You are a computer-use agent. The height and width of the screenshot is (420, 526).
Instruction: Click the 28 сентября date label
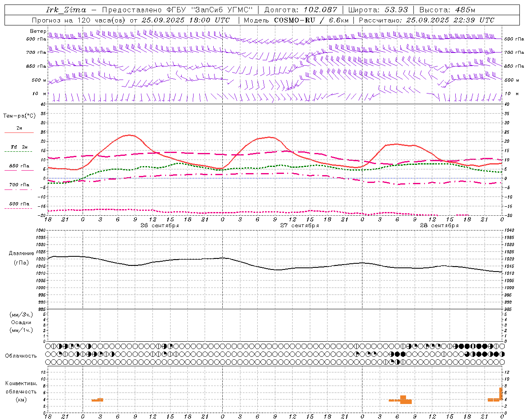[x=439, y=226]
